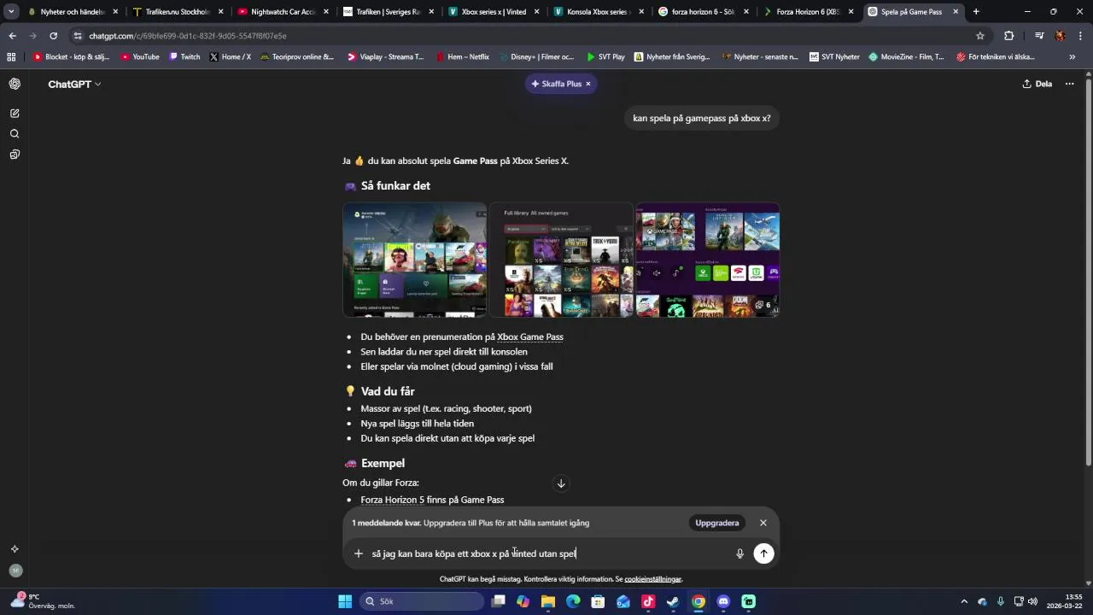The image size is (1093, 615).
Task: Click the Windows taskbar Sök search box
Action: pos(421,601)
